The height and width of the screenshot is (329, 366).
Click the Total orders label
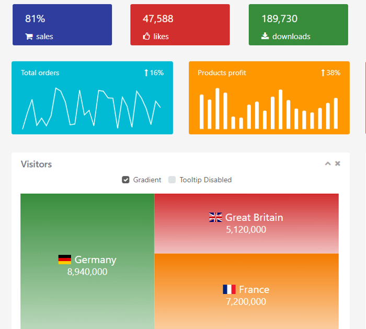[40, 73]
